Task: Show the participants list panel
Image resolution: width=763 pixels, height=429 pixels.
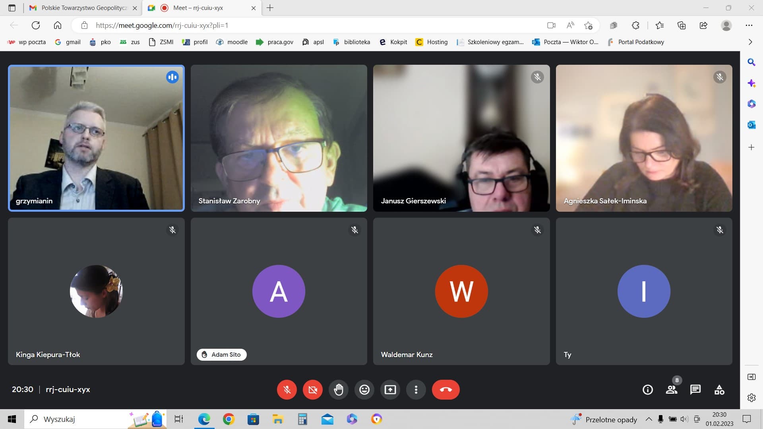Action: [671, 390]
